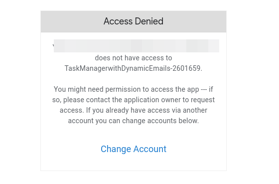Image resolution: width=279 pixels, height=184 pixels.
Task: Click the 'does not have access to' line
Action: 134,58
